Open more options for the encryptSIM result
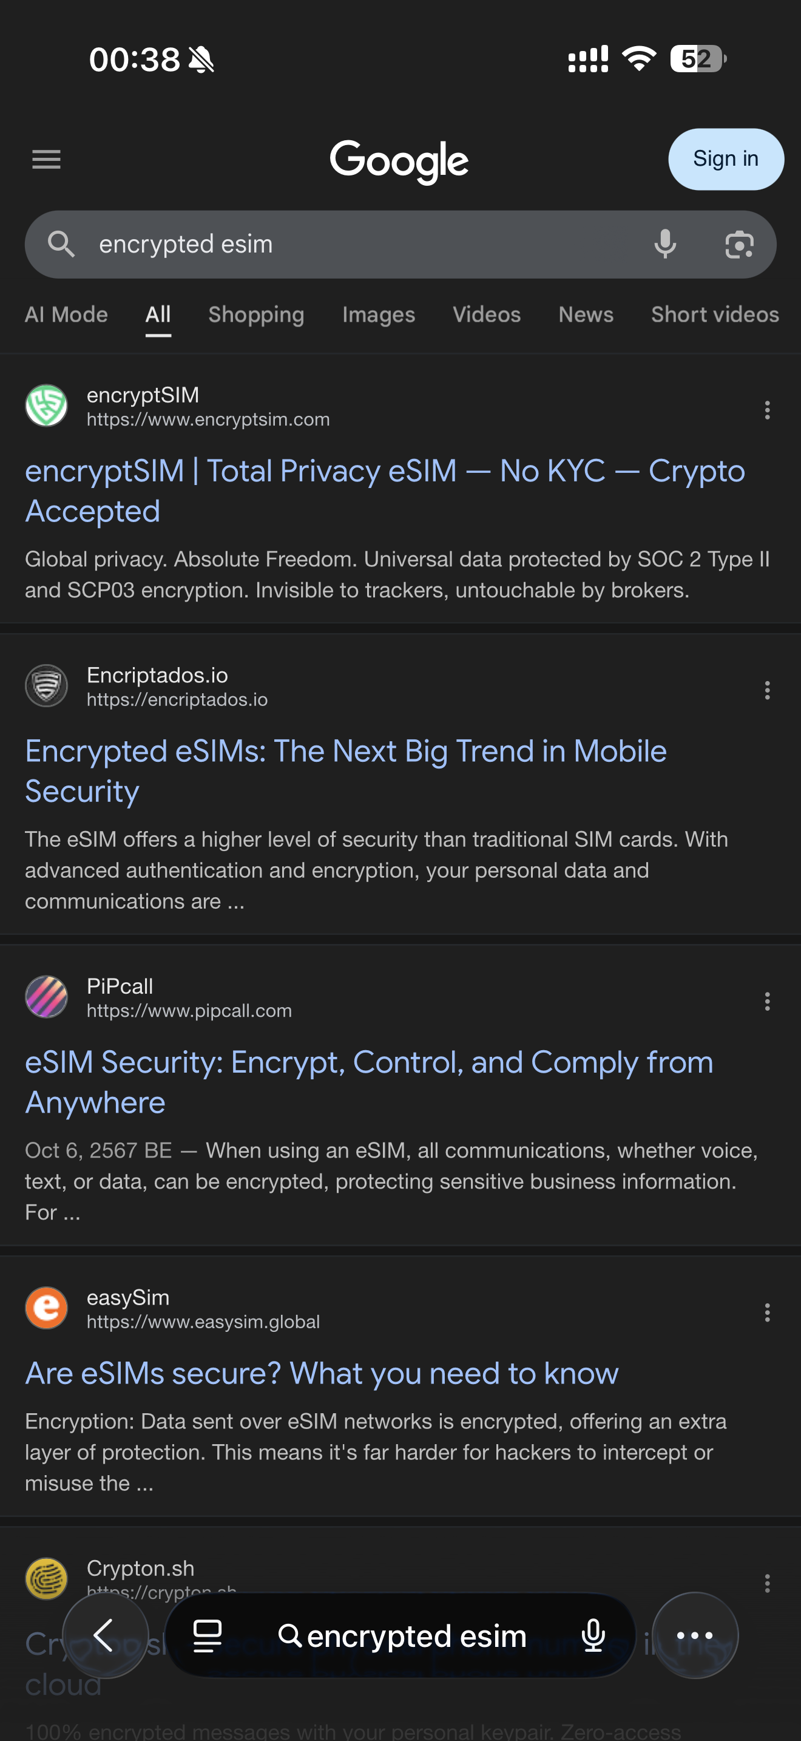This screenshot has width=801, height=1741. coord(766,410)
